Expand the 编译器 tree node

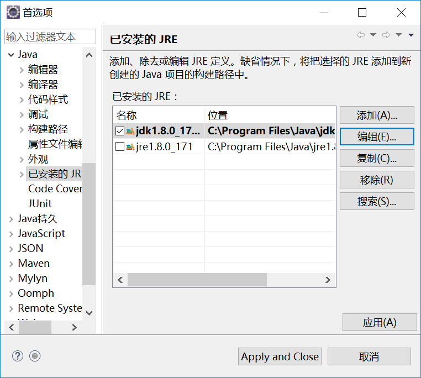(x=22, y=85)
